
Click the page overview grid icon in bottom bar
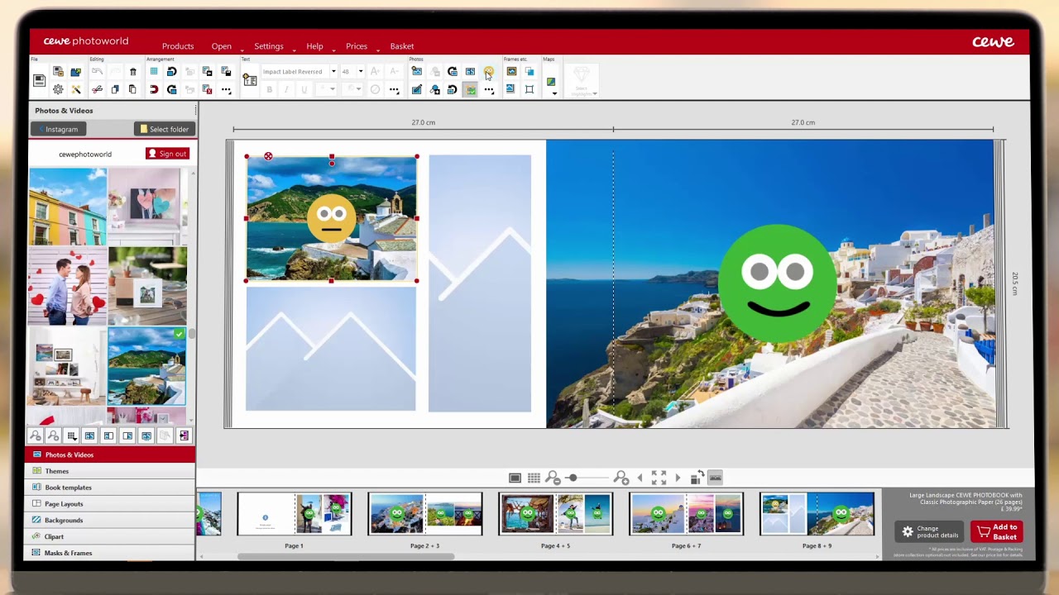pos(534,478)
